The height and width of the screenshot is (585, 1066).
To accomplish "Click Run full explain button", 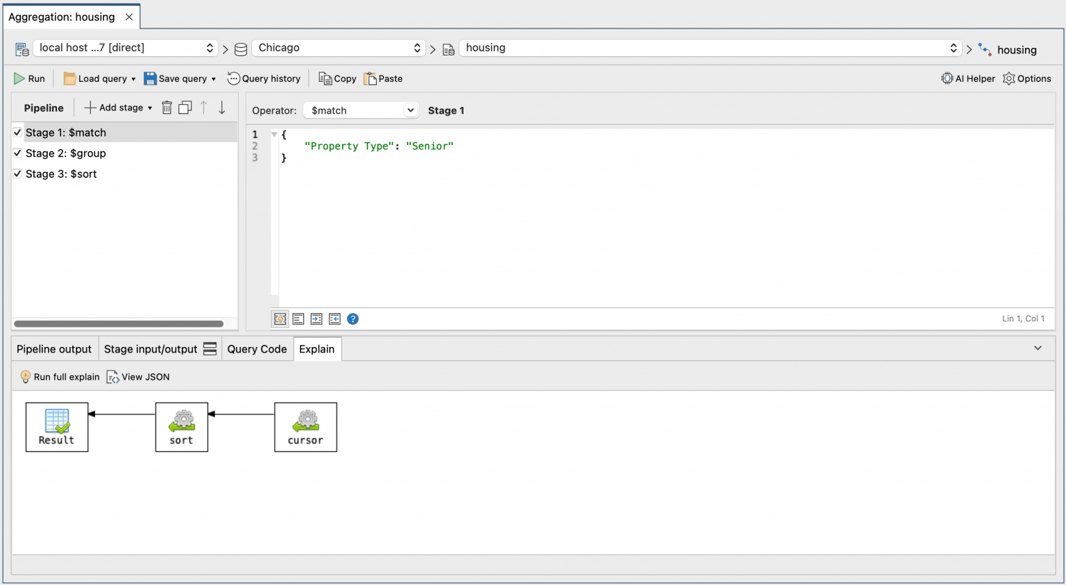I will pyautogui.click(x=60, y=377).
